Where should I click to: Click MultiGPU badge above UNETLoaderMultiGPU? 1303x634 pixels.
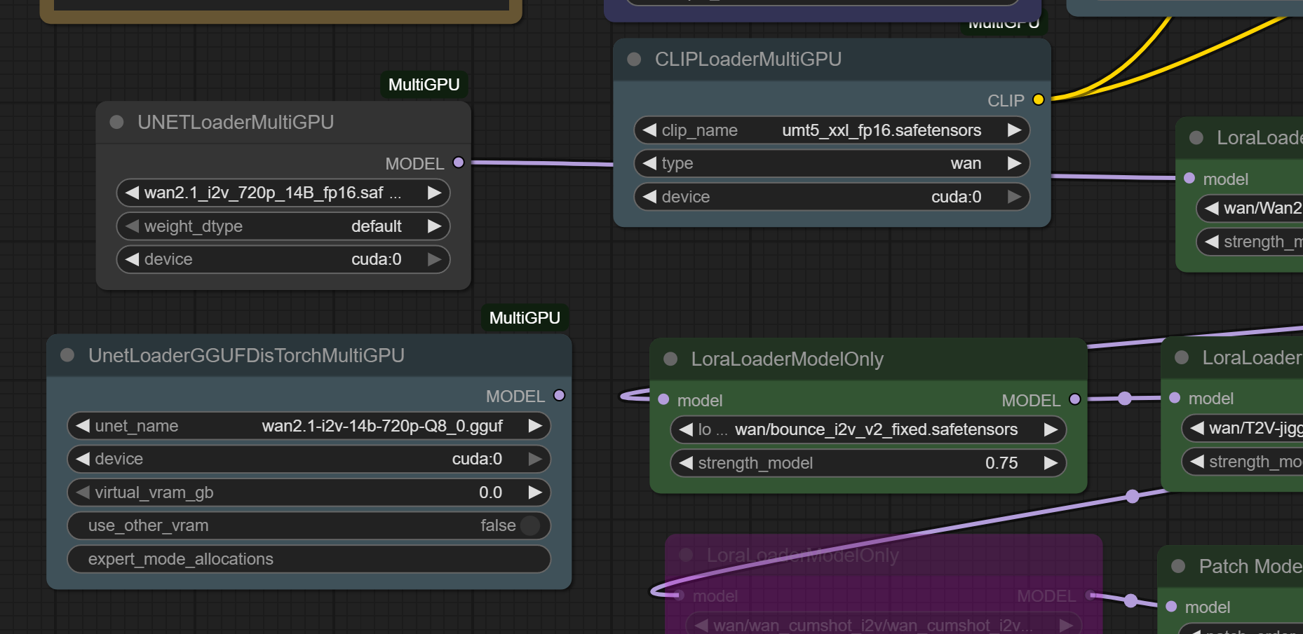click(424, 85)
